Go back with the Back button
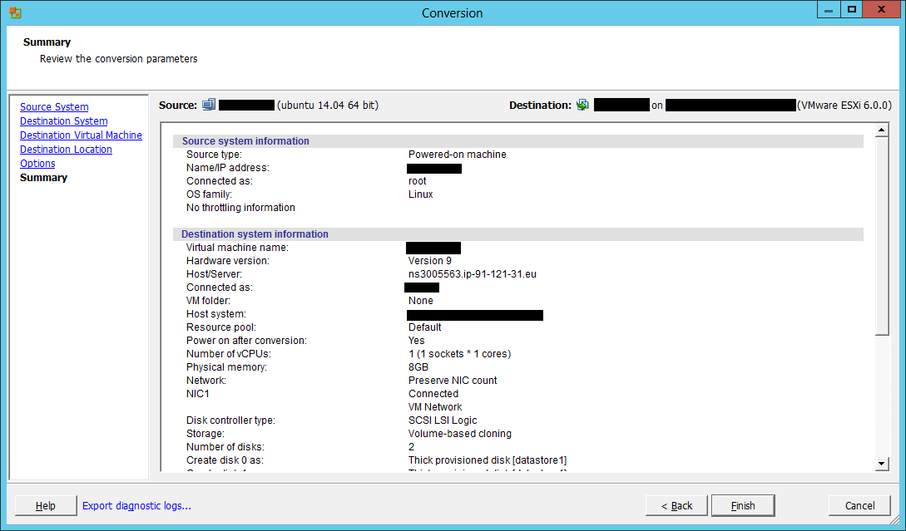Viewport: 906px width, 531px height. point(676,505)
